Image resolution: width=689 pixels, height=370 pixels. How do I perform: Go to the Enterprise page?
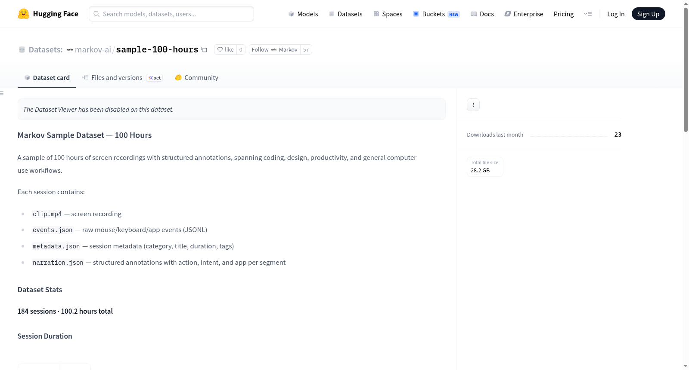click(524, 14)
